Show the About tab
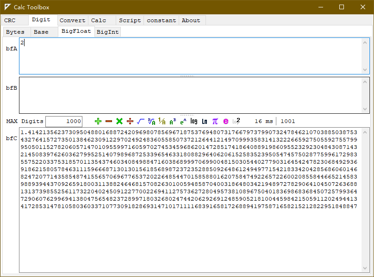374x277 pixels. point(192,20)
